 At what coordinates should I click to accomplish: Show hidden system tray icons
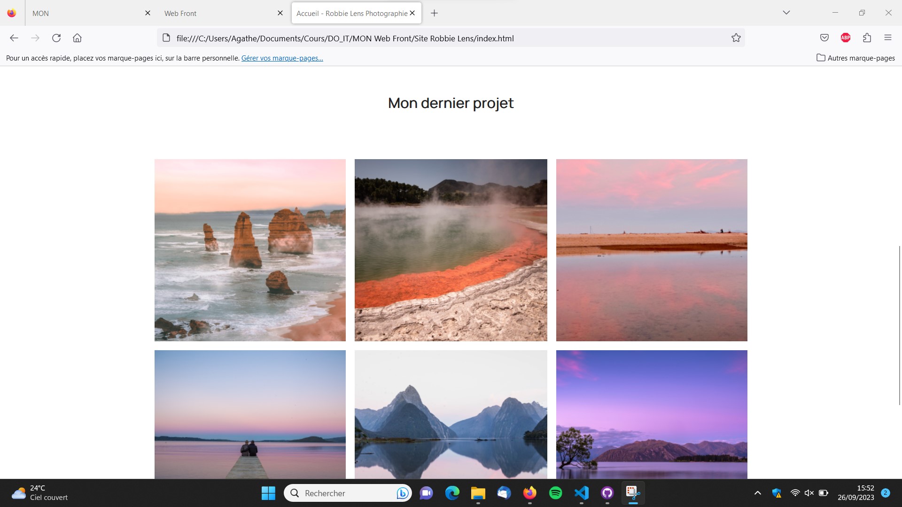tap(757, 493)
